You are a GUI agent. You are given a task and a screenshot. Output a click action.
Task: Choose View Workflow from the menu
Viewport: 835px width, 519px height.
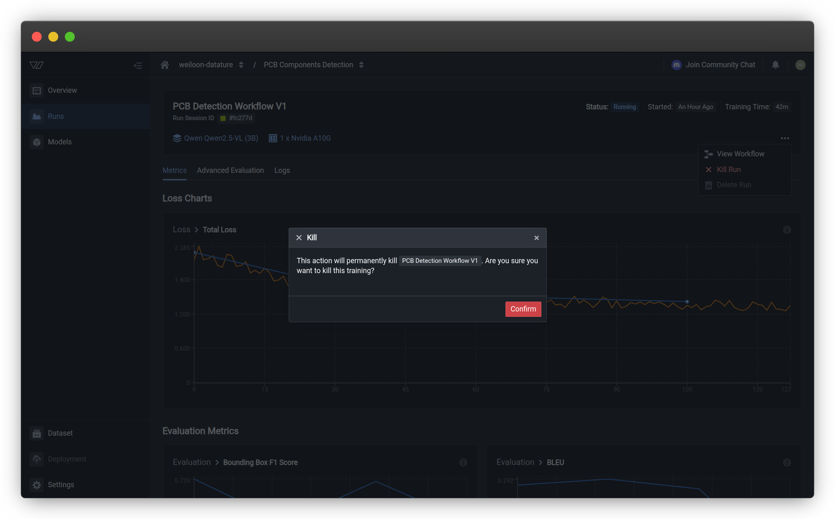740,154
